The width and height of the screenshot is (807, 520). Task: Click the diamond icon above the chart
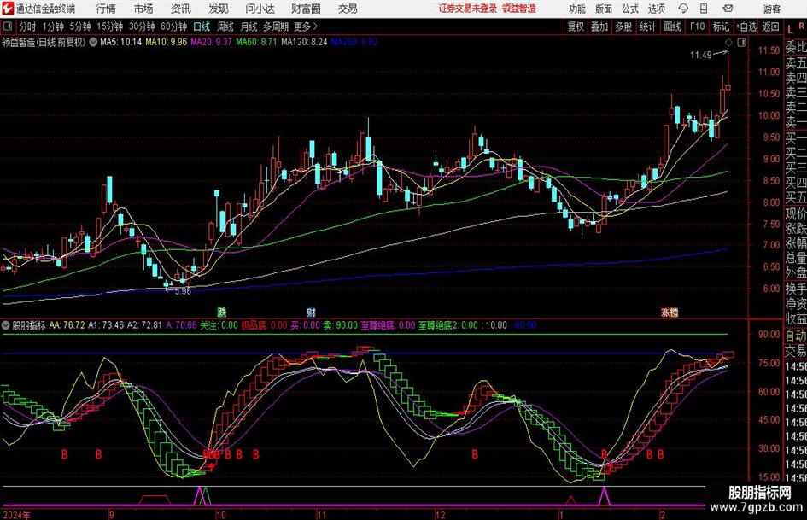[728, 43]
